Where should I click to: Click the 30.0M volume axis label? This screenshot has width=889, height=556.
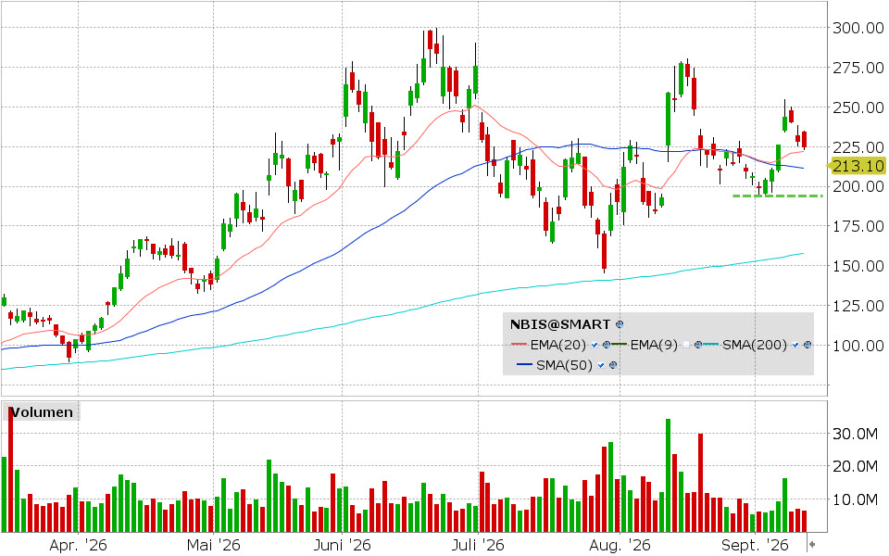point(854,434)
